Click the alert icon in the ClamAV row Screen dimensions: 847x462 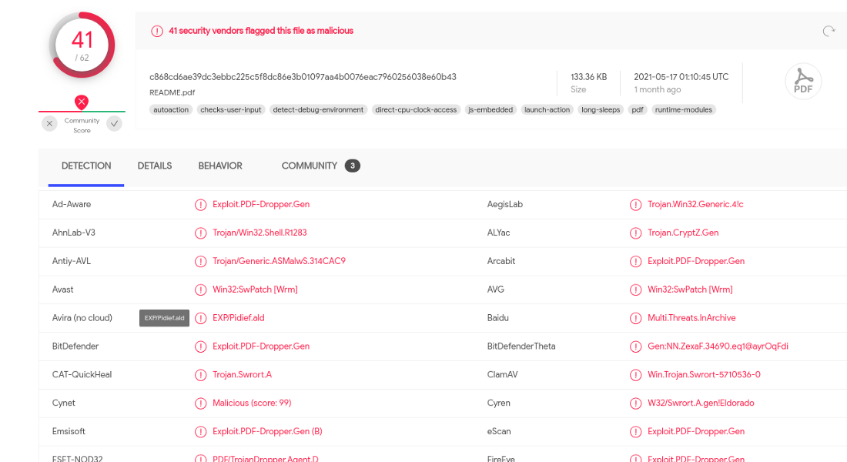pos(636,375)
